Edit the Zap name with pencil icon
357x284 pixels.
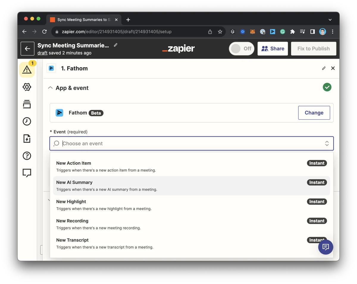point(116,45)
